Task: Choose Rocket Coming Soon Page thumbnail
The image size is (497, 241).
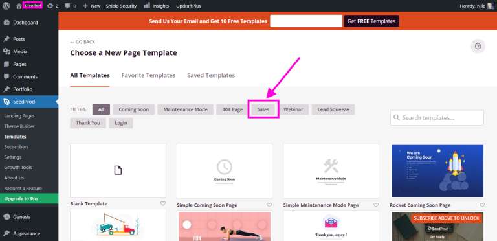Action: (437, 171)
